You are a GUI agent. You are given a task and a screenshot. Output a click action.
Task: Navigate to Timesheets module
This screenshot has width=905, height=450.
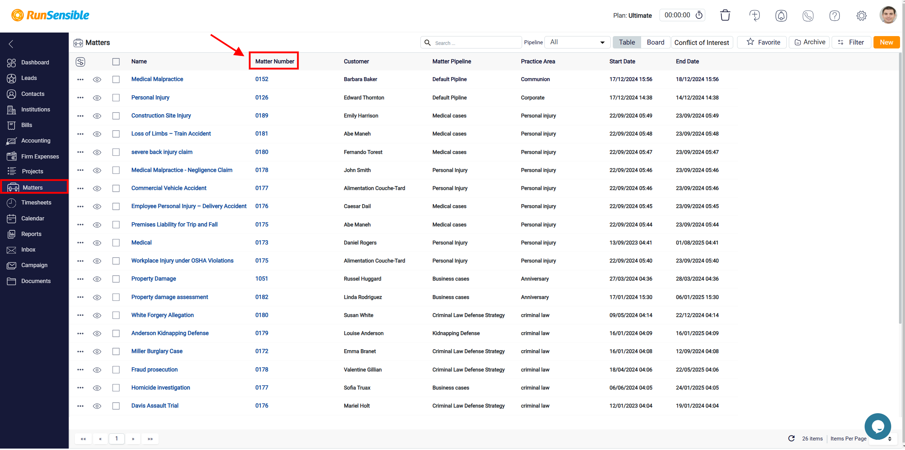(35, 202)
